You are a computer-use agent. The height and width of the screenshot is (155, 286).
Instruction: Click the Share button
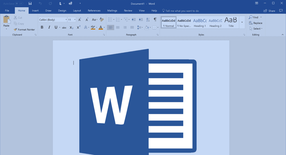point(269,11)
